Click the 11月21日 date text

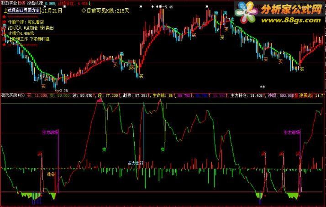coord(52,11)
